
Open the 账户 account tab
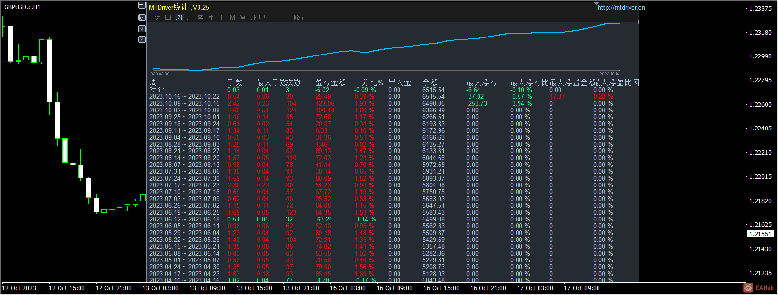point(258,18)
